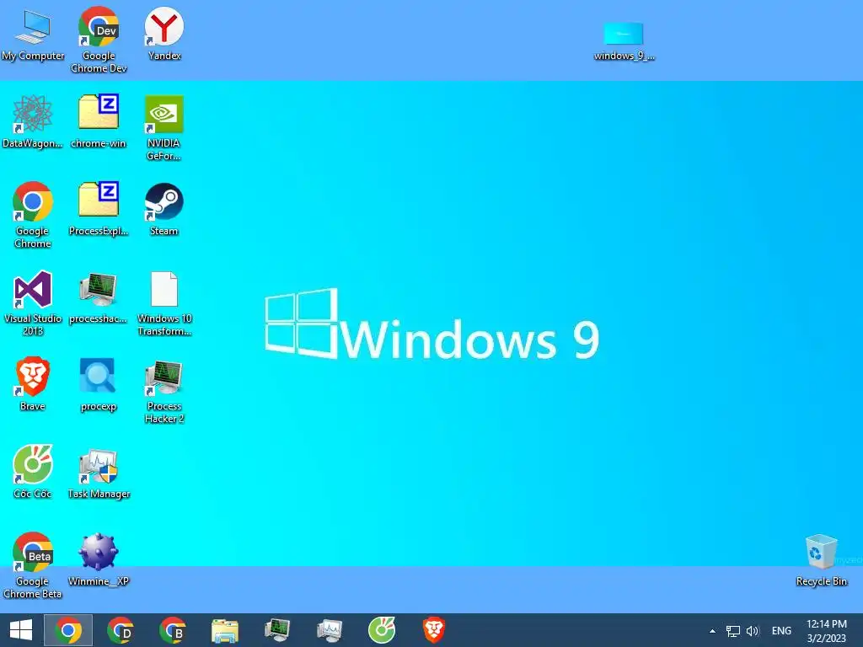Switch to Chrome in the taskbar
This screenshot has height=647, width=863.
coord(68,630)
